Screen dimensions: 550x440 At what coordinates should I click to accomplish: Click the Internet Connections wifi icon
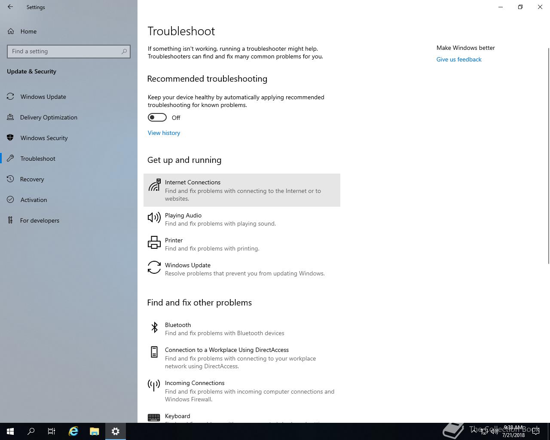click(x=154, y=185)
